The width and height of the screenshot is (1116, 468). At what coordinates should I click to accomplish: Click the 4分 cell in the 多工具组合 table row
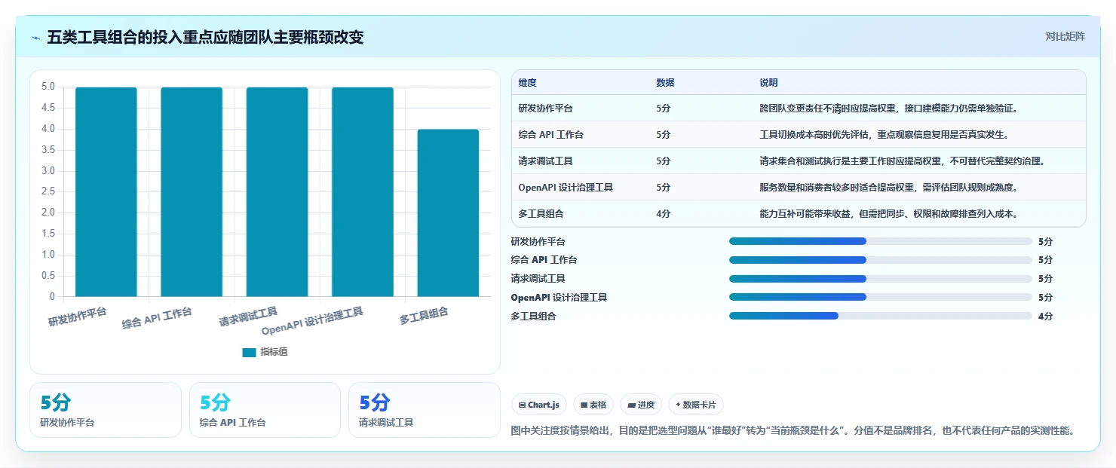664,214
